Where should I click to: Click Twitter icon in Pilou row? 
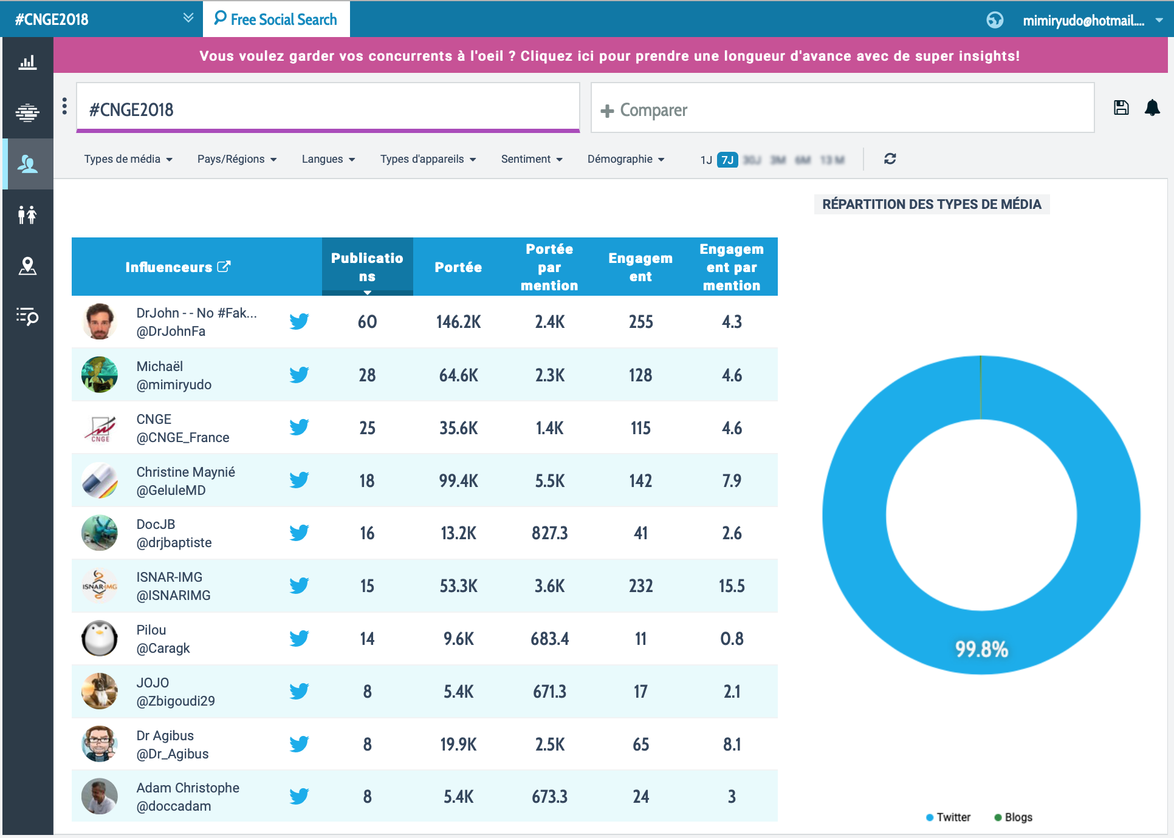coord(299,639)
